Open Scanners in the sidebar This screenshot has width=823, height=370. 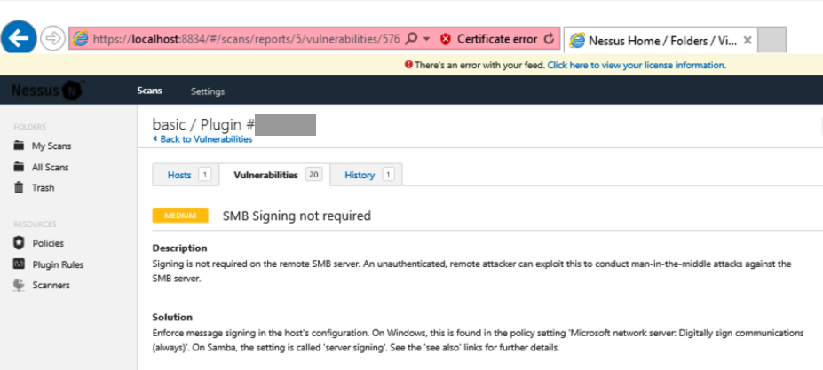click(51, 285)
